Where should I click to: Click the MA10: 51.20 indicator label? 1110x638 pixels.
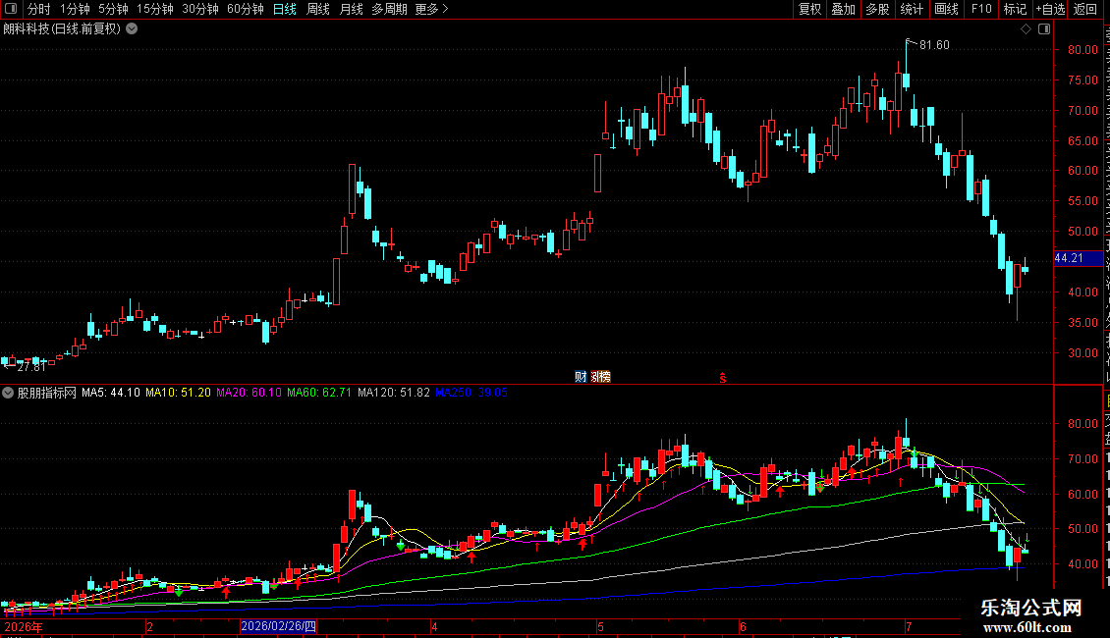point(179,393)
